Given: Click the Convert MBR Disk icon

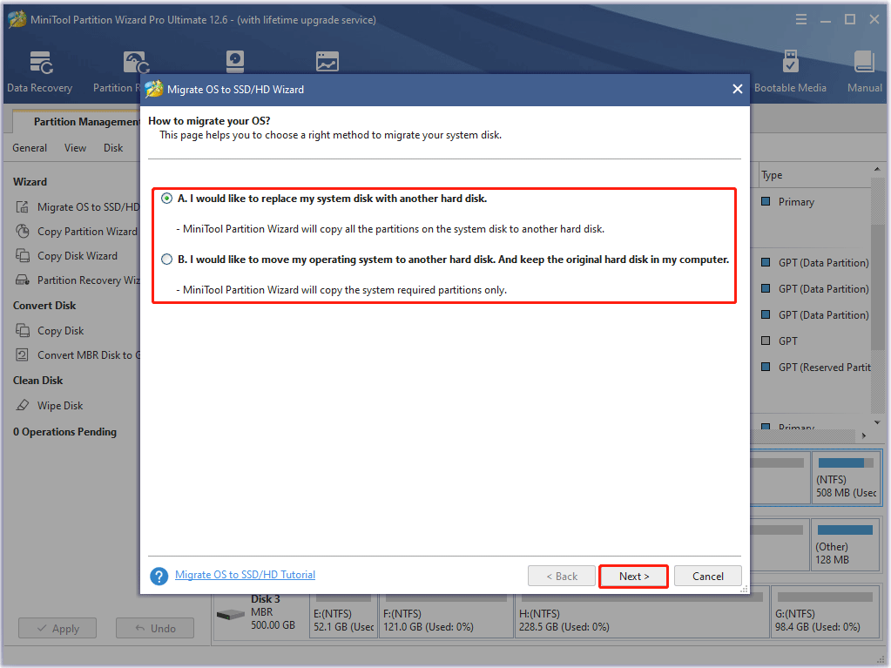Looking at the screenshot, I should [x=22, y=355].
